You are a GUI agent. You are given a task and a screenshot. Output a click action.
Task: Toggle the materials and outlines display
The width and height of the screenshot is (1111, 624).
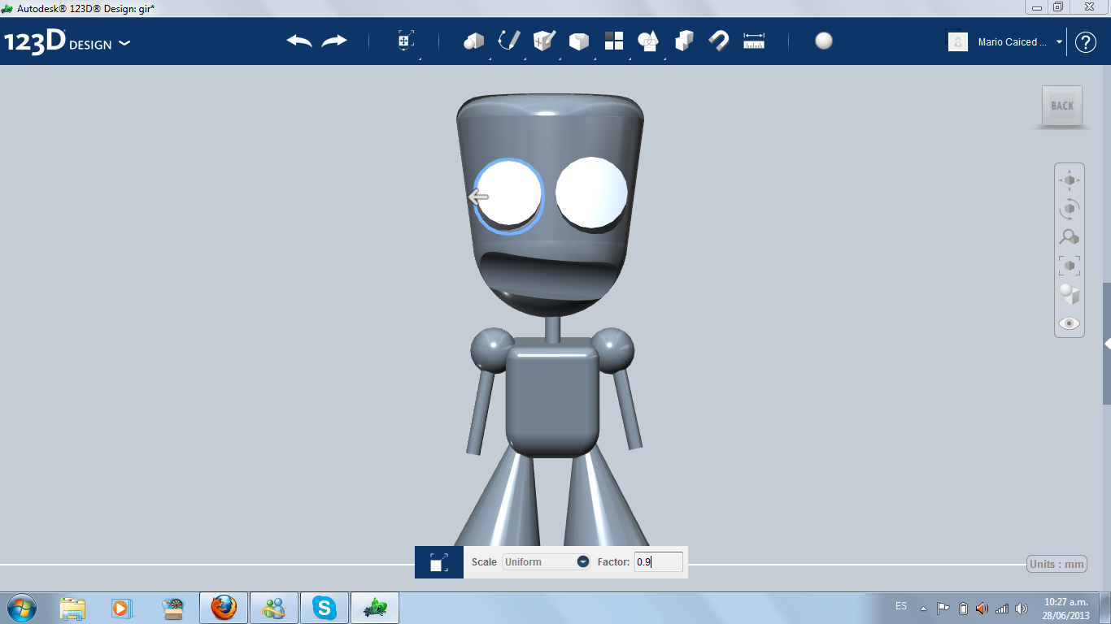click(x=1069, y=294)
